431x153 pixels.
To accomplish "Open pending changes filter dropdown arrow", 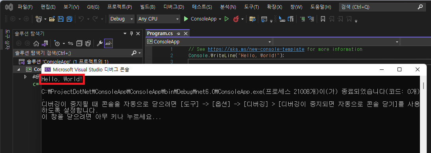I will click(x=64, y=43).
